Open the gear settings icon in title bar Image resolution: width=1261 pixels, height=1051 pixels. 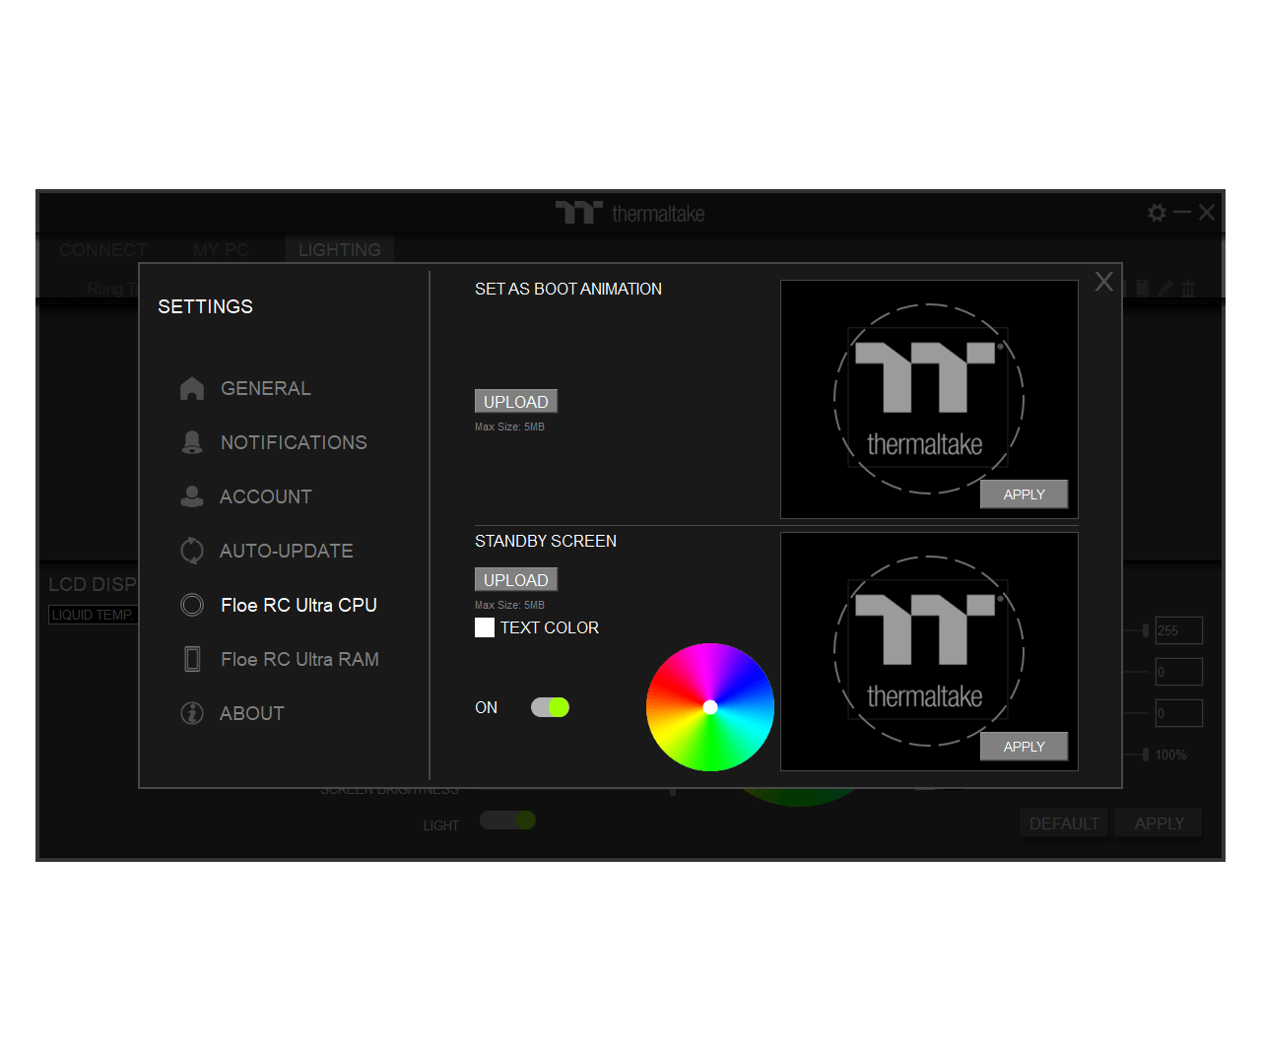(1158, 213)
